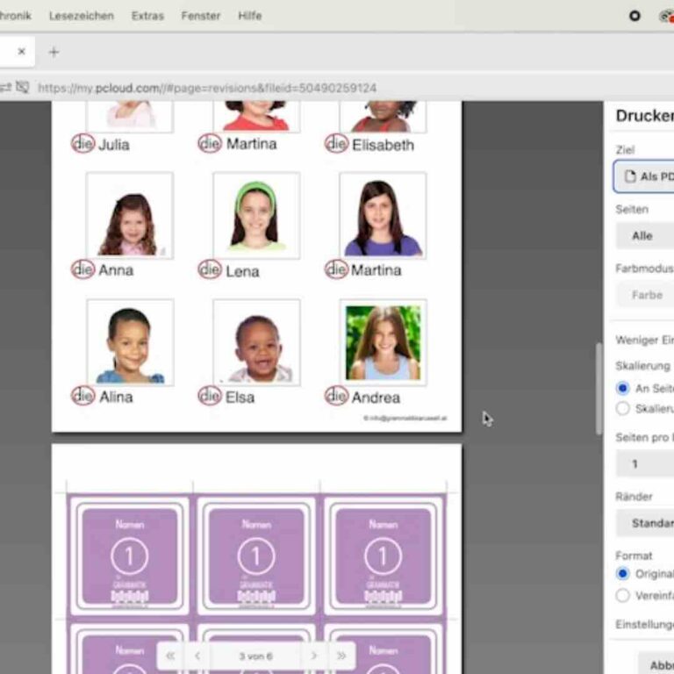Click the name text 'Alina'
The image size is (674, 674).
(116, 397)
